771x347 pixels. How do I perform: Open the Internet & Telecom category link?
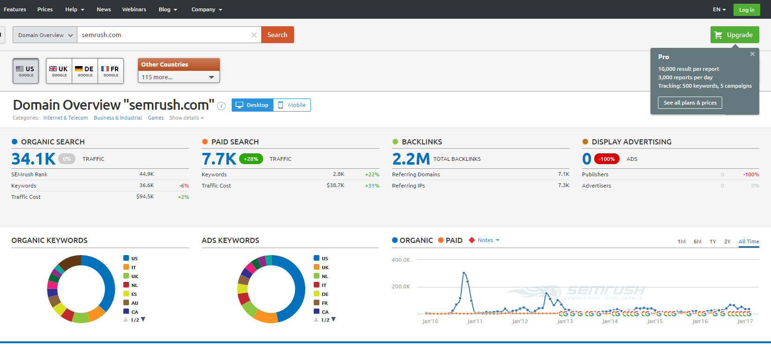(66, 118)
